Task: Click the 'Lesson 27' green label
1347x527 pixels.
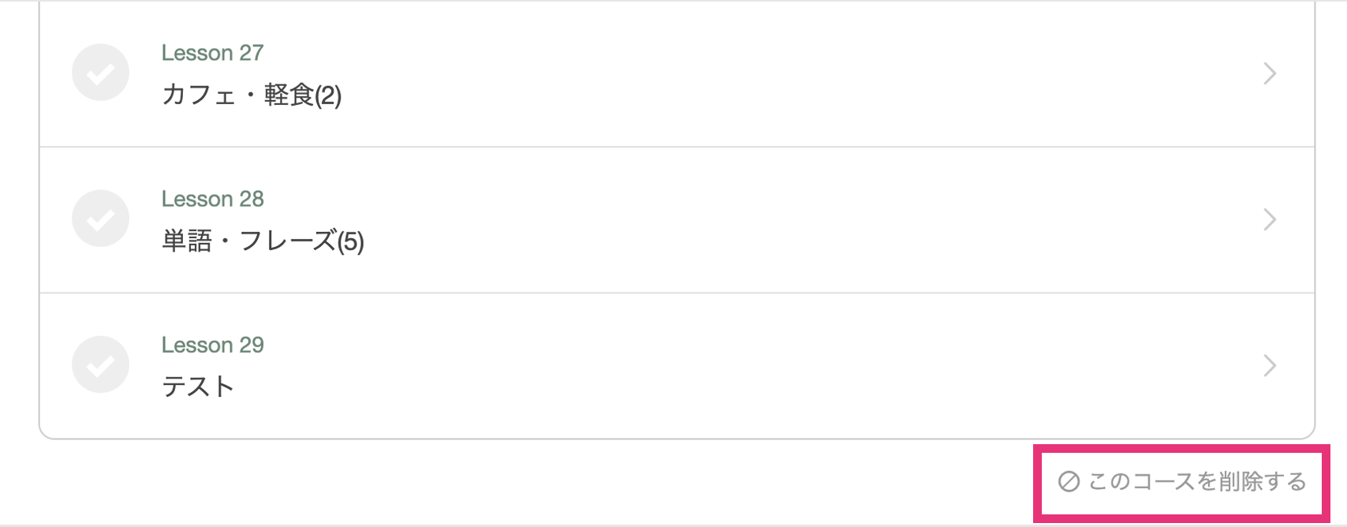Action: click(212, 53)
